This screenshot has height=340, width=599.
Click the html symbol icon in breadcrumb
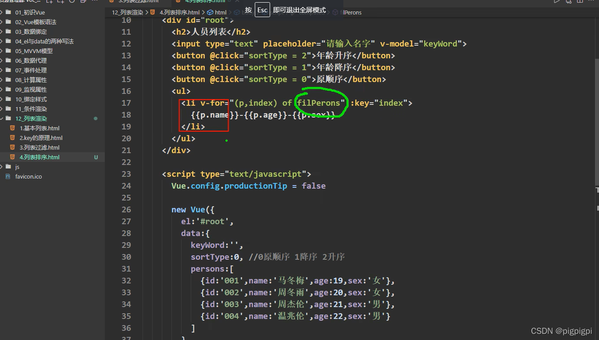[210, 12]
